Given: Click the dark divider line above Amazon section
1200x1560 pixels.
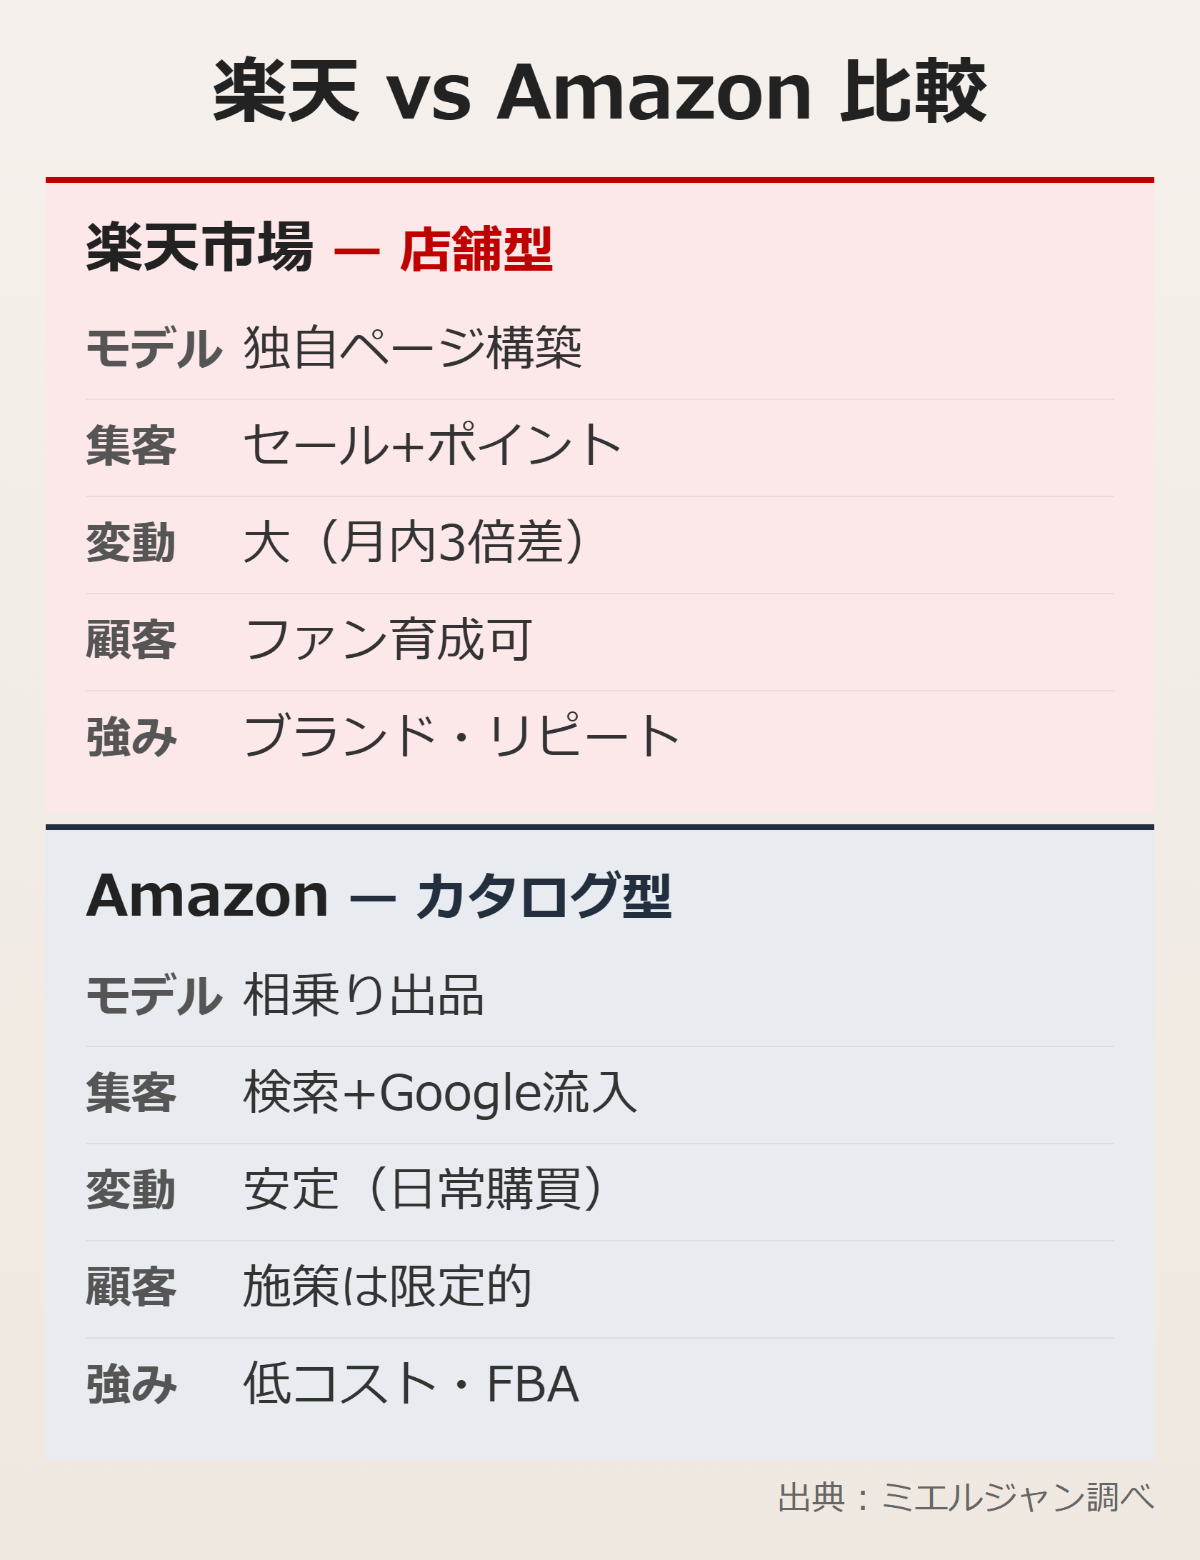Looking at the screenshot, I should tap(599, 827).
